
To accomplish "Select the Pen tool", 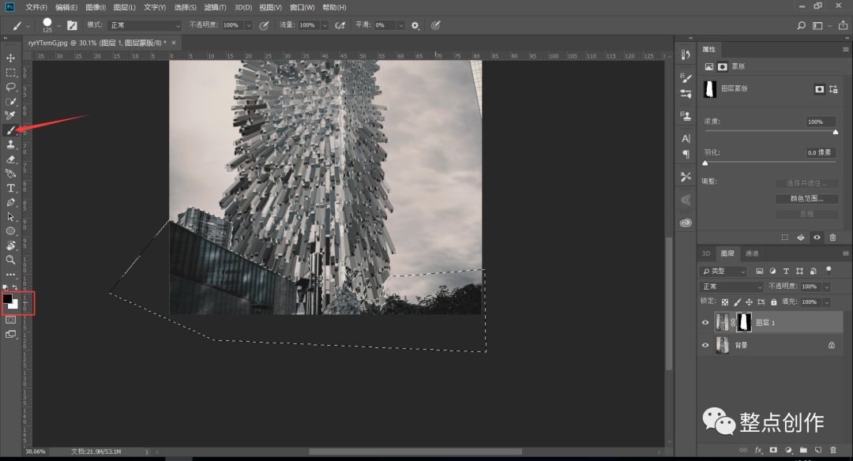I will tap(10, 202).
